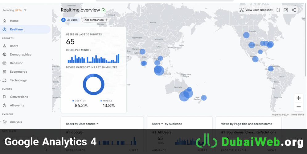The height and width of the screenshot is (154, 307).
Task: Click the Analysis chart icon
Action: click(x=5, y=122)
